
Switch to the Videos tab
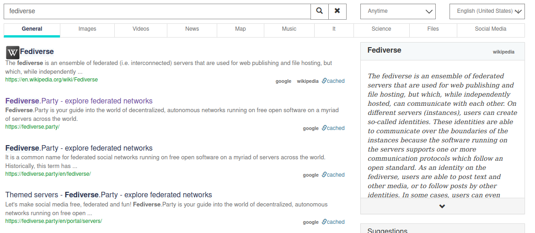[x=141, y=29]
